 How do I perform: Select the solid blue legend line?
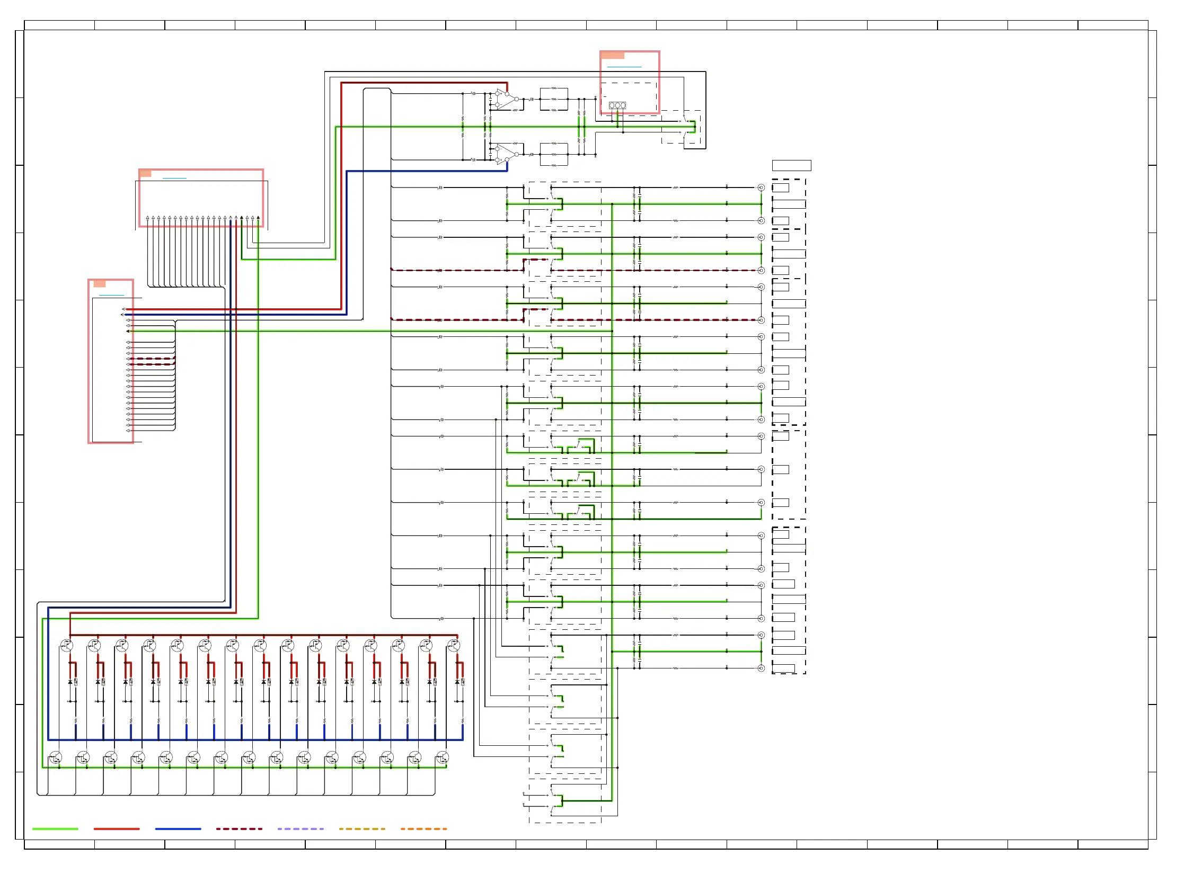(178, 829)
